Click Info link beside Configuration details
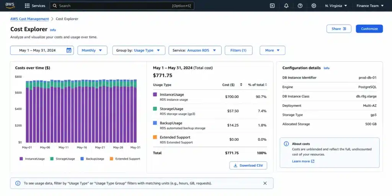The image size is (392, 196). coord(327,68)
